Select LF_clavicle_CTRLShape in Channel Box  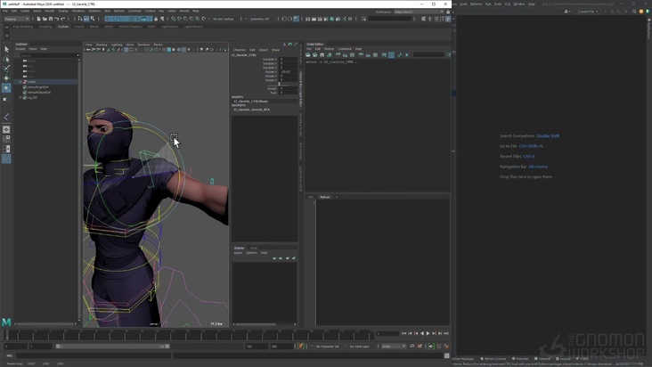pyautogui.click(x=249, y=102)
